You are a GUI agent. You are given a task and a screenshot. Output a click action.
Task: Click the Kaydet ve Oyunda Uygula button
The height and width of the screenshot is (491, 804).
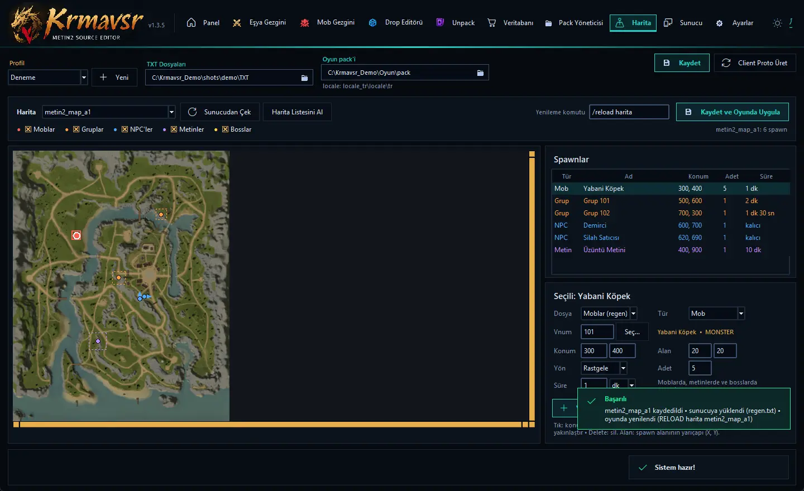(x=733, y=112)
